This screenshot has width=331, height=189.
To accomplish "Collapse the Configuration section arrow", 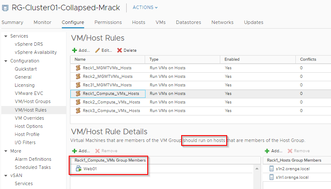I will (x=6, y=61).
